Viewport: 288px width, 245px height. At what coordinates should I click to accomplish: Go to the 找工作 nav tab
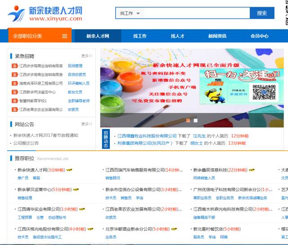coord(140,36)
